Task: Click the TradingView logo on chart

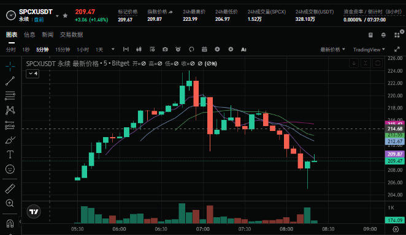Action: pos(34,212)
